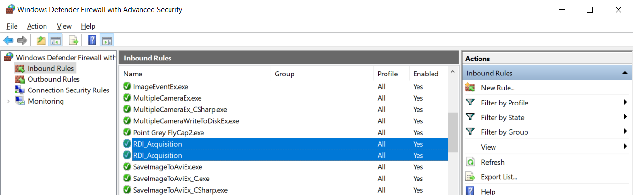Viewport: 633px width, 195px height.
Task: Click the funnel icon beside Filter by Profile
Action: point(470,103)
